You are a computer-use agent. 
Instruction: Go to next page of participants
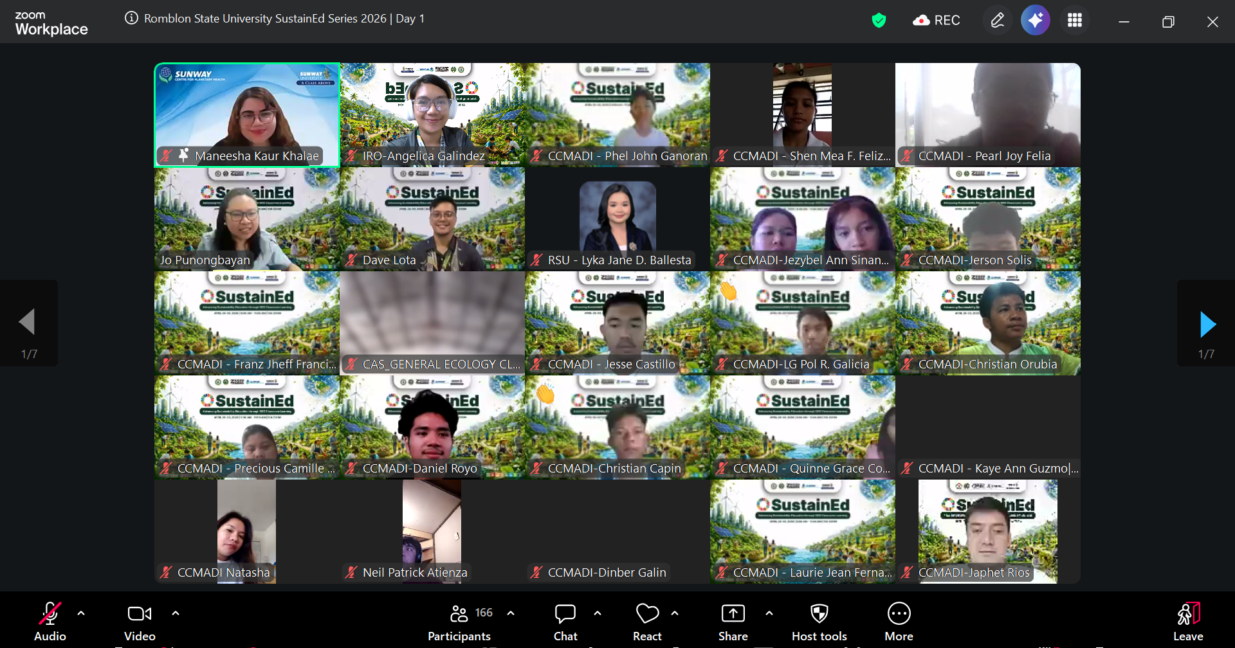[1207, 324]
